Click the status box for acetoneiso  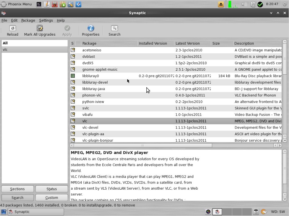click(x=73, y=50)
